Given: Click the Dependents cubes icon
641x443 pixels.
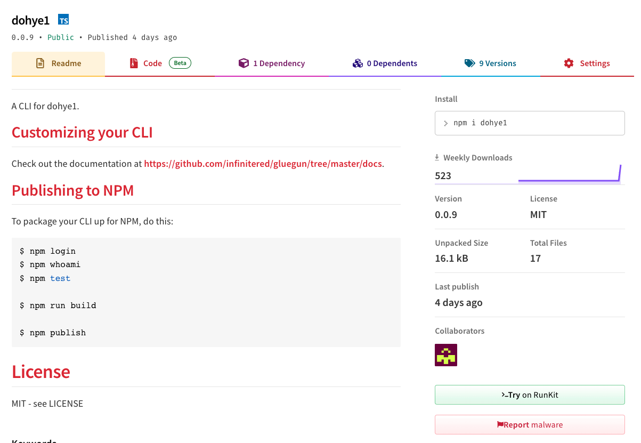Looking at the screenshot, I should click(x=358, y=63).
